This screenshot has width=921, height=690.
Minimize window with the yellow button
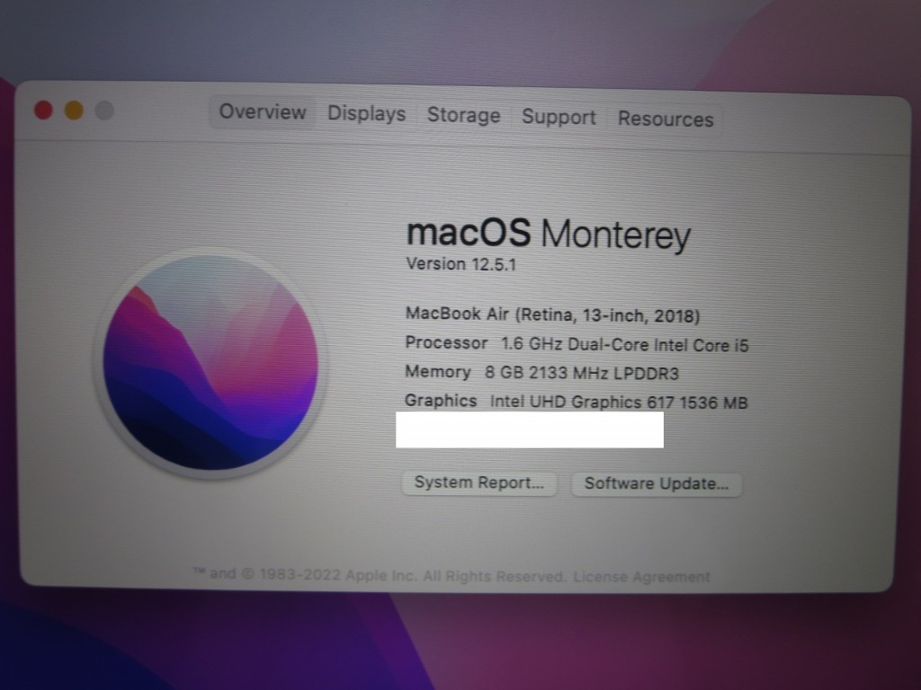pos(74,111)
